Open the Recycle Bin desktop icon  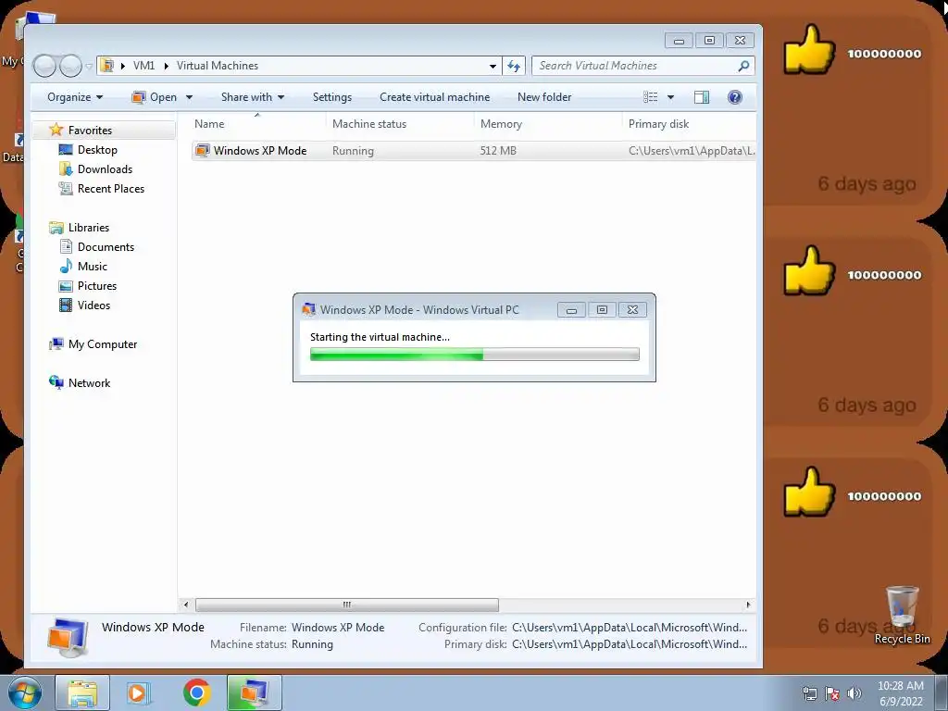tap(902, 615)
